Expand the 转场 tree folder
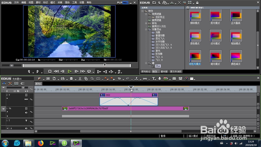Viewport: 261px width, 147px height. [x=146, y=23]
